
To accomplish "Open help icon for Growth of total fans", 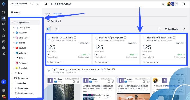I will pos(75,37).
